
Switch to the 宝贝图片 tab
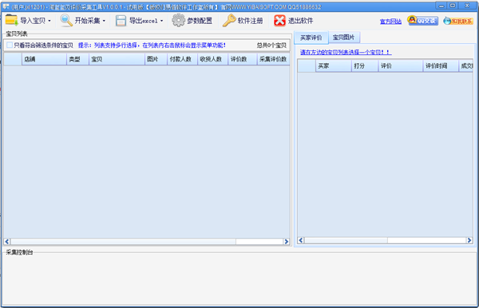343,38
